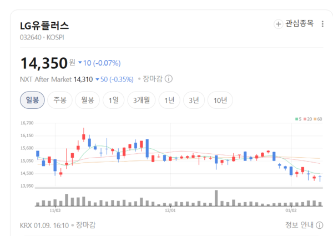The height and width of the screenshot is (236, 333).
Task: Select the 1일 period tab
Action: (114, 100)
